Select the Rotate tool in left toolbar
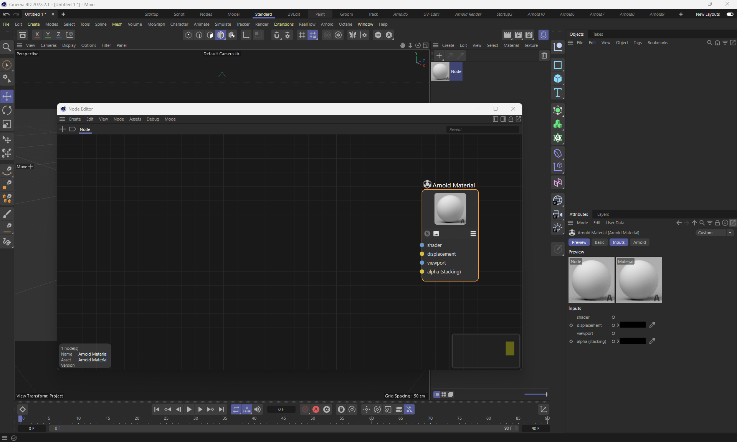 tap(7, 110)
